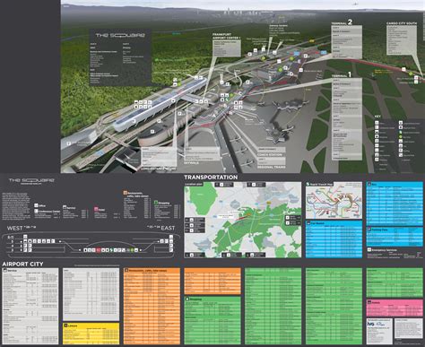Click THE SQUAIRE title in aerial view panel
Image resolution: width=425 pixels, height=347 pixels.
pos(120,35)
